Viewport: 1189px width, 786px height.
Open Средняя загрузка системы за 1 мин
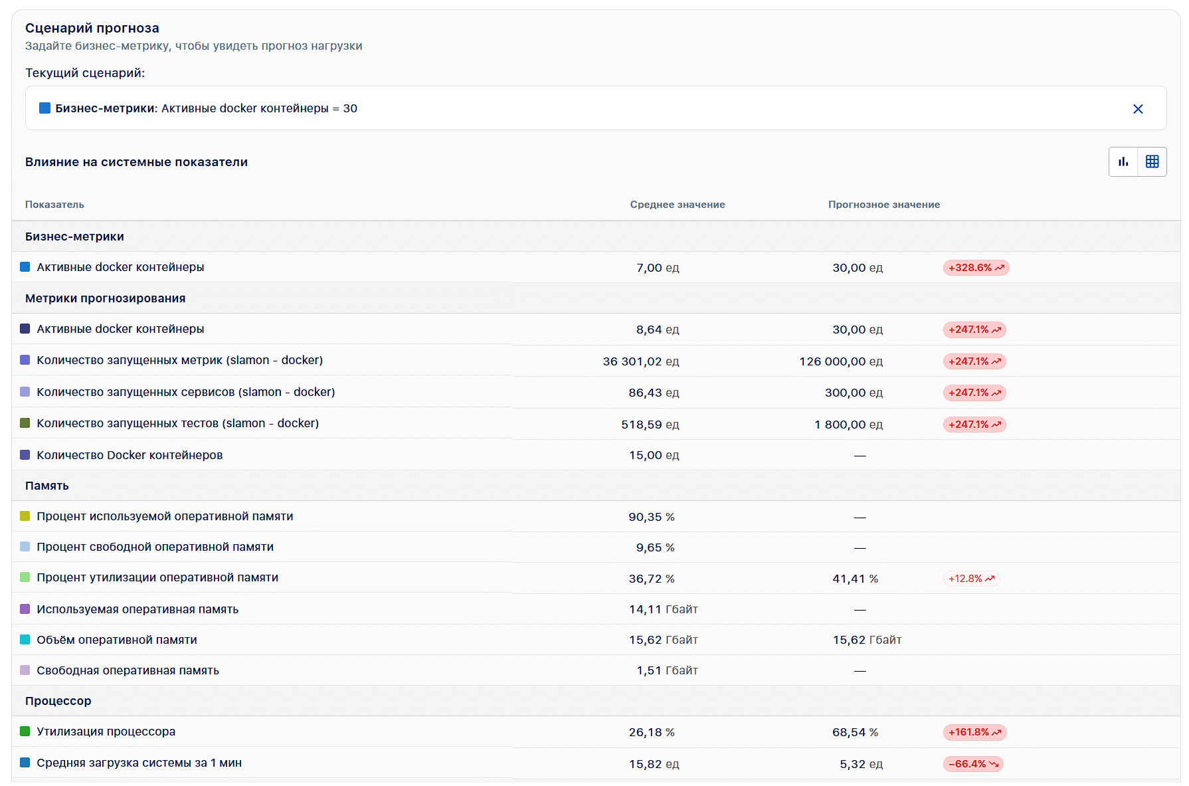[139, 763]
